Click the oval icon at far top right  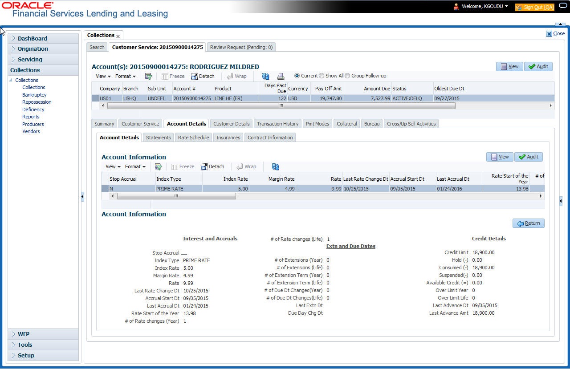click(563, 6)
